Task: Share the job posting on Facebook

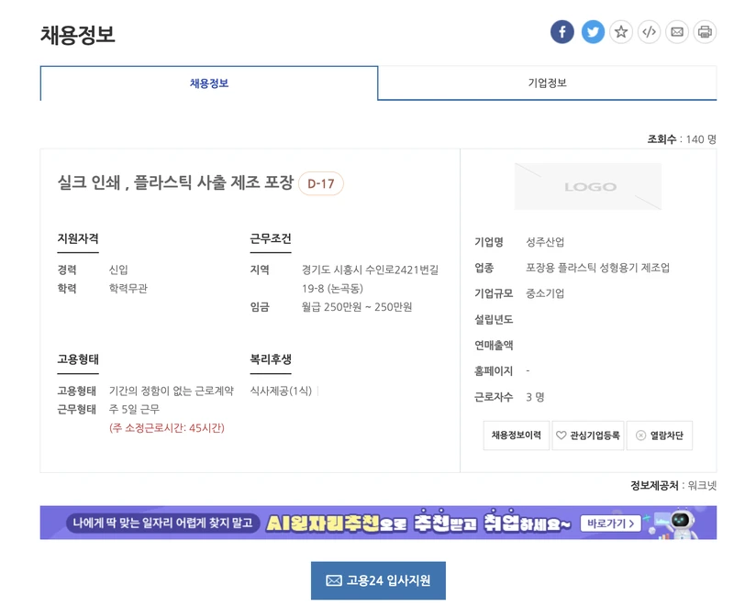Action: pos(562,31)
